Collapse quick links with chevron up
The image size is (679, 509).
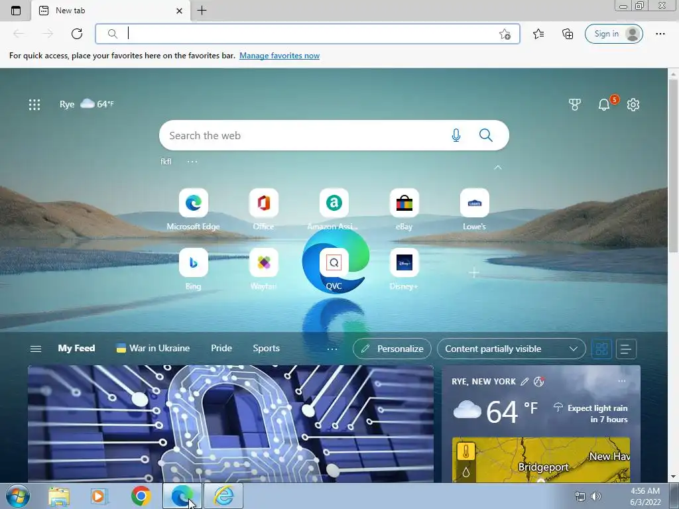pyautogui.click(x=497, y=167)
